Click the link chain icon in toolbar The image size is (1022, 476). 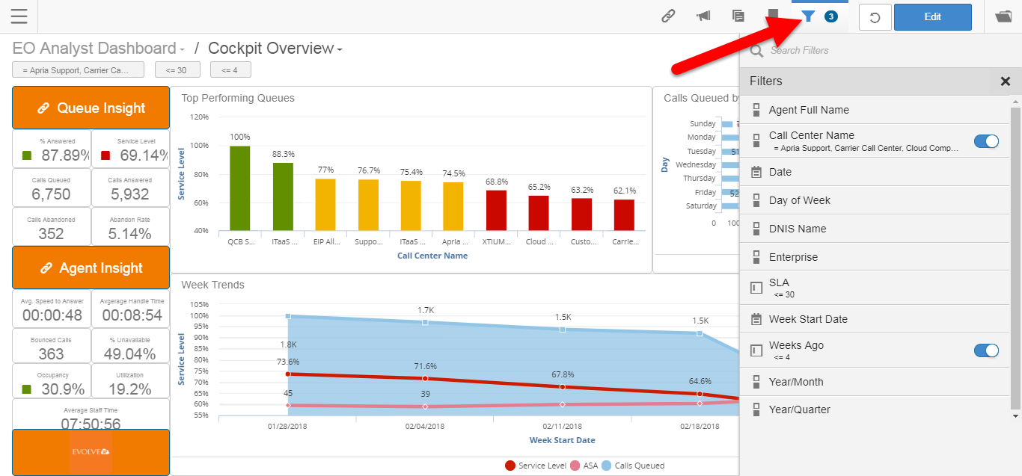[668, 16]
